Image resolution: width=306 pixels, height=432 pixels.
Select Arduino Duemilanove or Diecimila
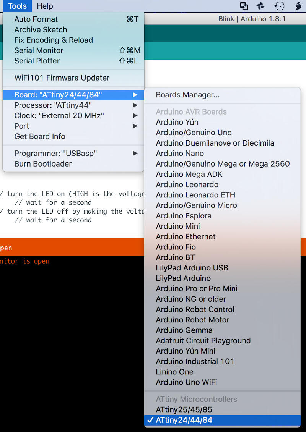tap(222, 143)
